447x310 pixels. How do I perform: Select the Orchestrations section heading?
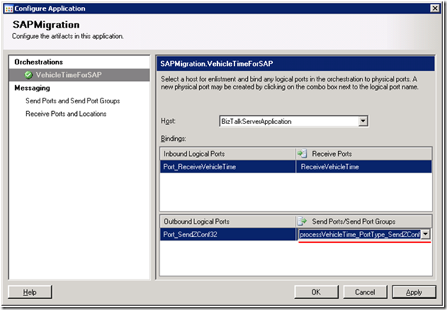(x=39, y=62)
